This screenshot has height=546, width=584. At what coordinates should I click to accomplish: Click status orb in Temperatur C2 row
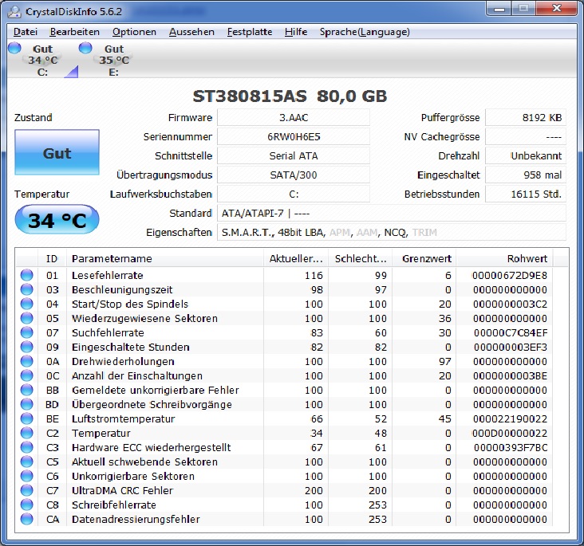click(x=26, y=433)
